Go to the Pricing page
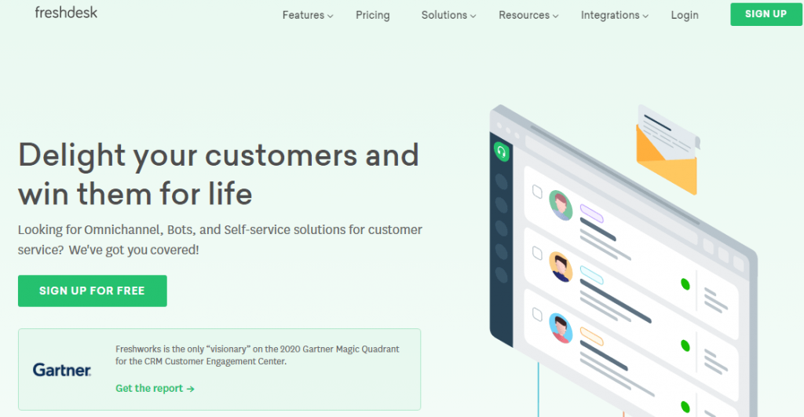Viewport: 804px width, 417px height. point(373,16)
